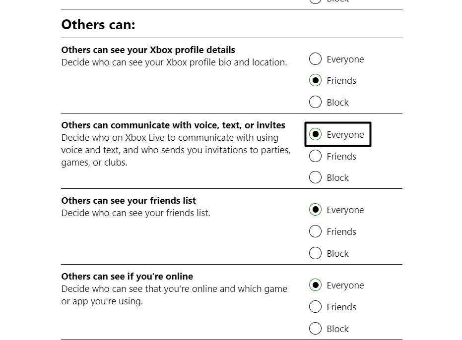The height and width of the screenshot is (340, 462).
Task: Click the "Others can:" section heading
Action: click(98, 25)
